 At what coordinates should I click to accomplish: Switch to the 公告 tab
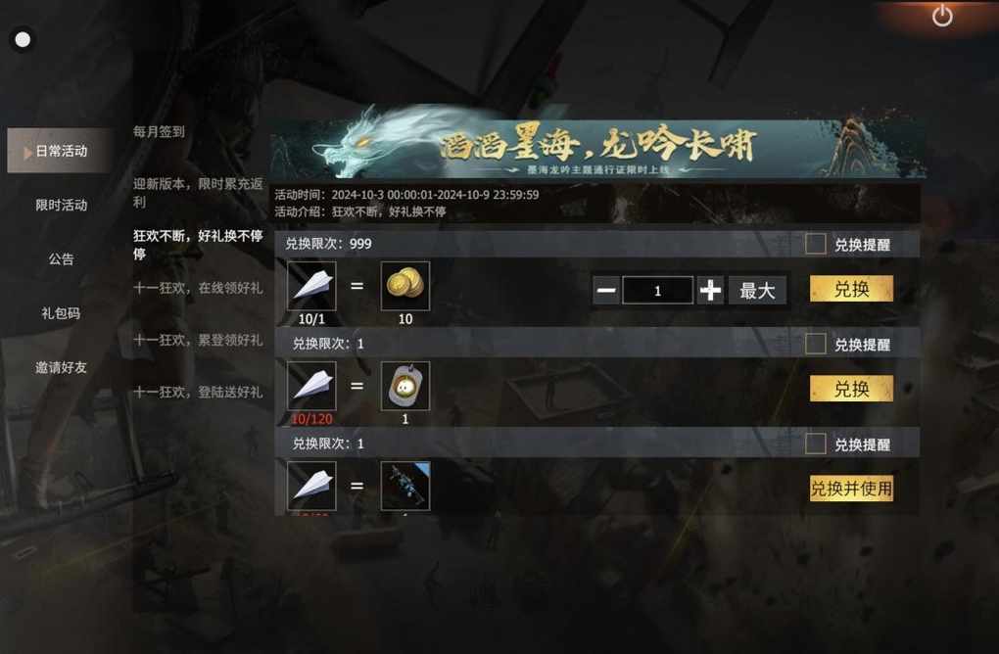(x=61, y=259)
